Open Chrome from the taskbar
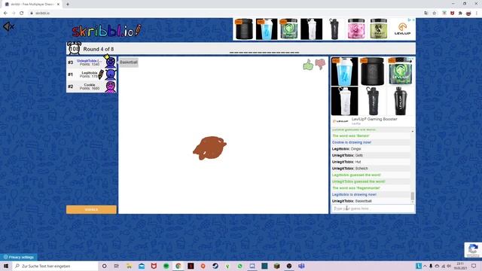 click(178, 266)
